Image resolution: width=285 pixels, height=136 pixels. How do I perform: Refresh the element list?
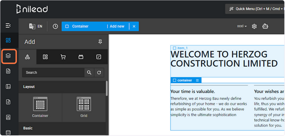(99, 72)
